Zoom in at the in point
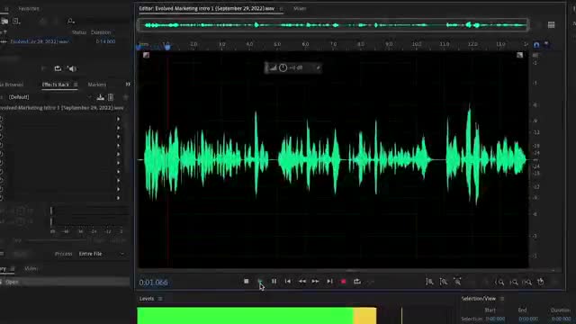The height and width of the screenshot is (324, 576). pos(500,282)
